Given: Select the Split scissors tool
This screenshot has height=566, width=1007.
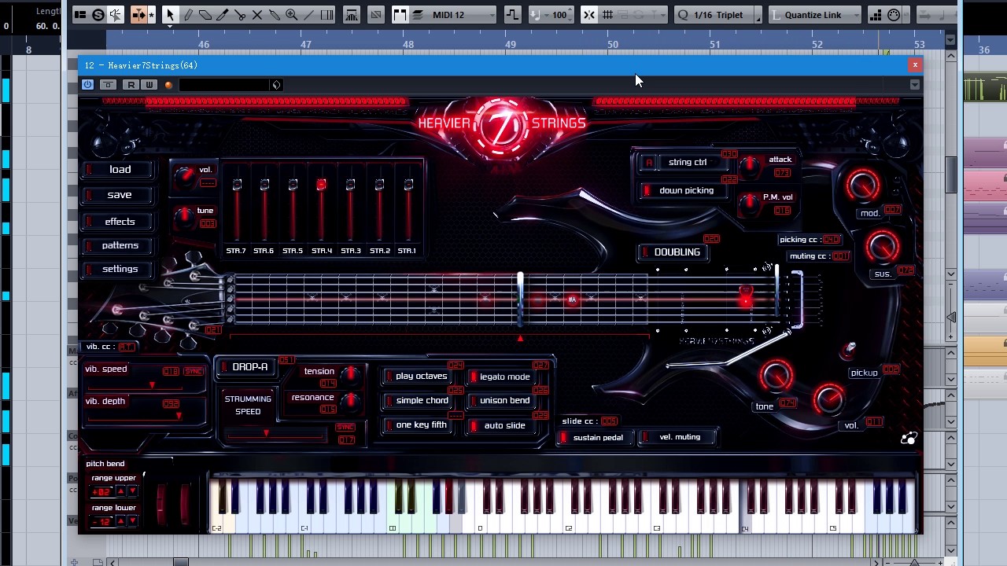Looking at the screenshot, I should click(x=240, y=14).
